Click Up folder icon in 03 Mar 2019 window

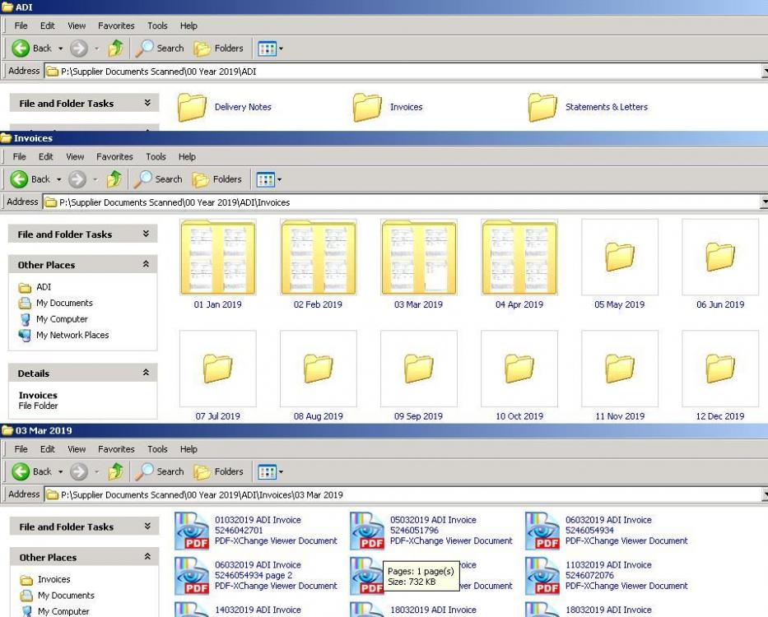coord(115,471)
